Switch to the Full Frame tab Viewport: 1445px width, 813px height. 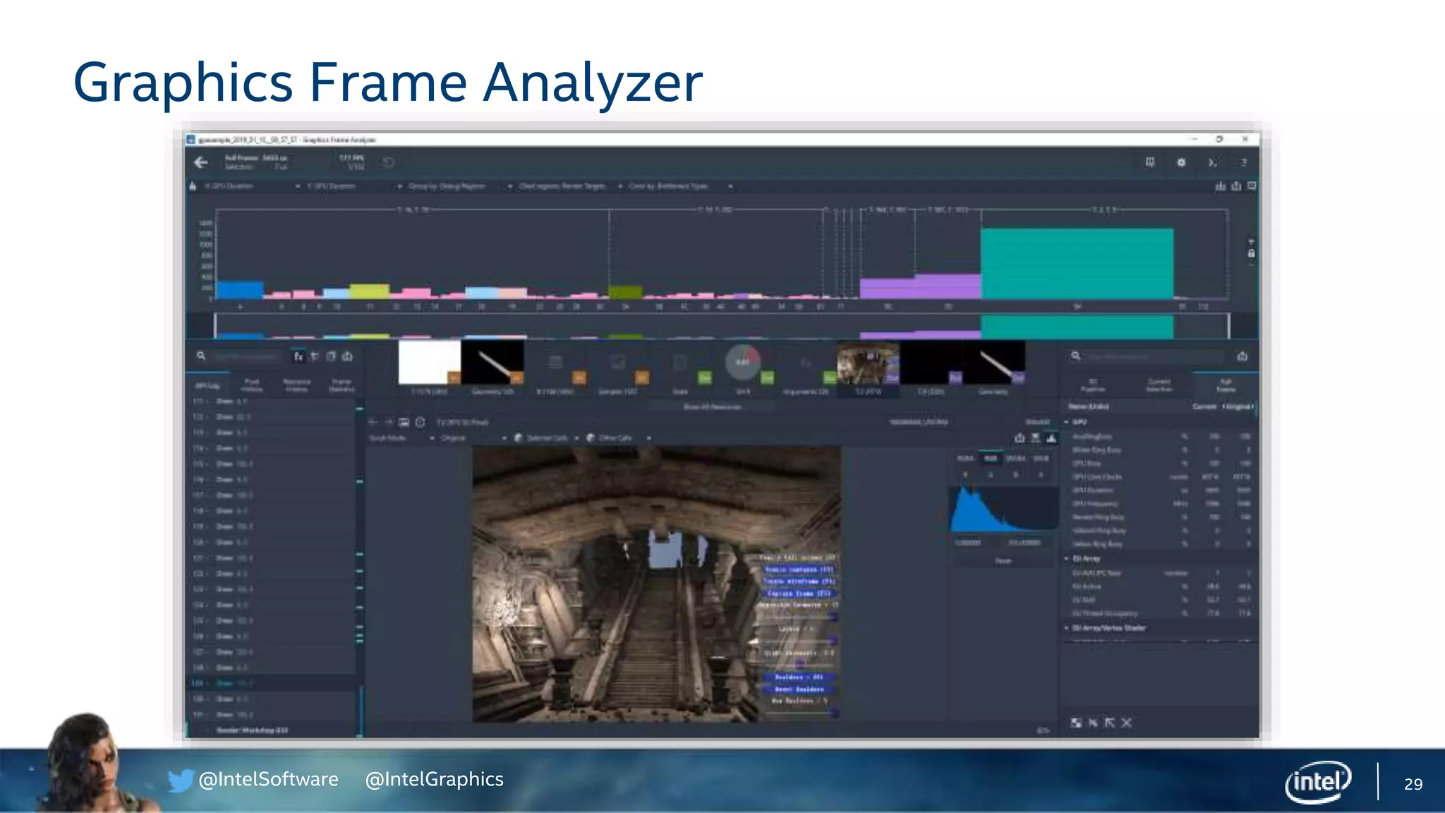click(x=1226, y=385)
